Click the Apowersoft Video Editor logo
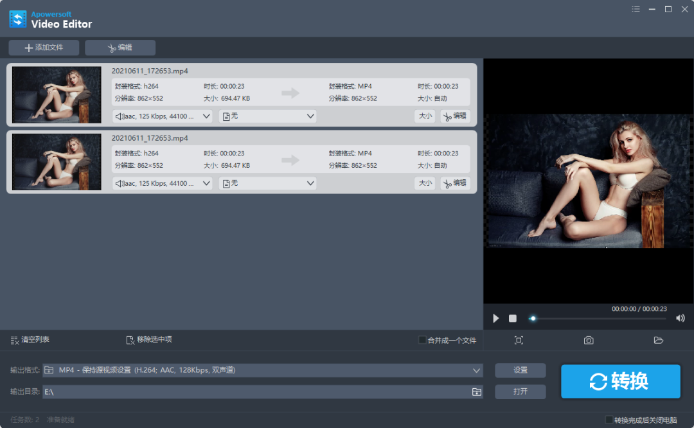Screen dimensions: 694x428 [x=50, y=20]
